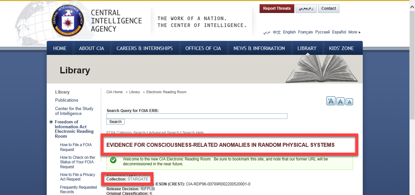Click the green checkmark welcome icon
The height and width of the screenshot is (195, 415).
click(113, 160)
